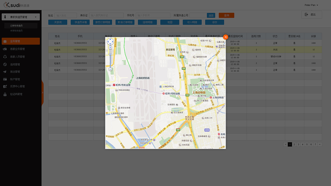Click the 手机 column header
The width and height of the screenshot is (331, 186).
[x=80, y=36]
